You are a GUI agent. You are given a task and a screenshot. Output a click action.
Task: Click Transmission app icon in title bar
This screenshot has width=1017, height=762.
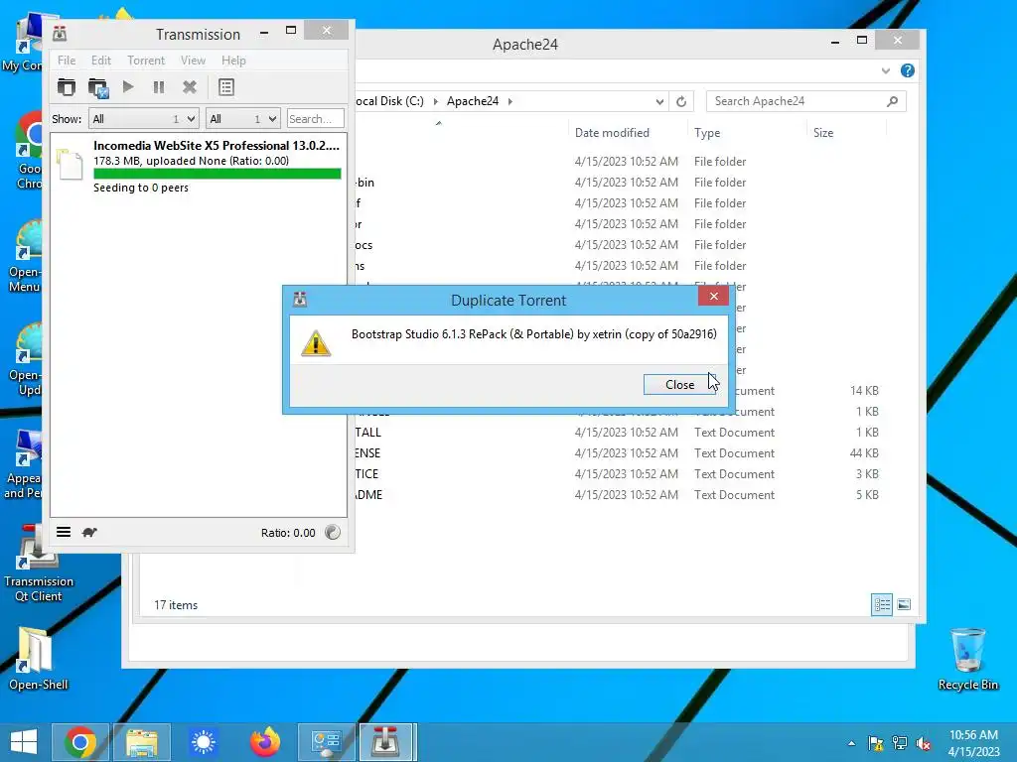click(60, 33)
